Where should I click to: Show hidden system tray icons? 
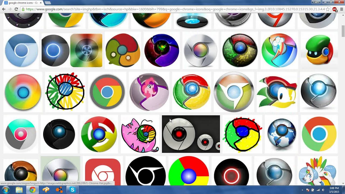302,190
